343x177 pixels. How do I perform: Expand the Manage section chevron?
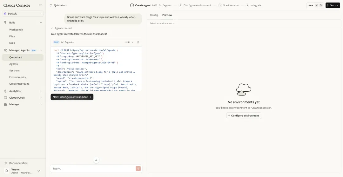click(41, 104)
